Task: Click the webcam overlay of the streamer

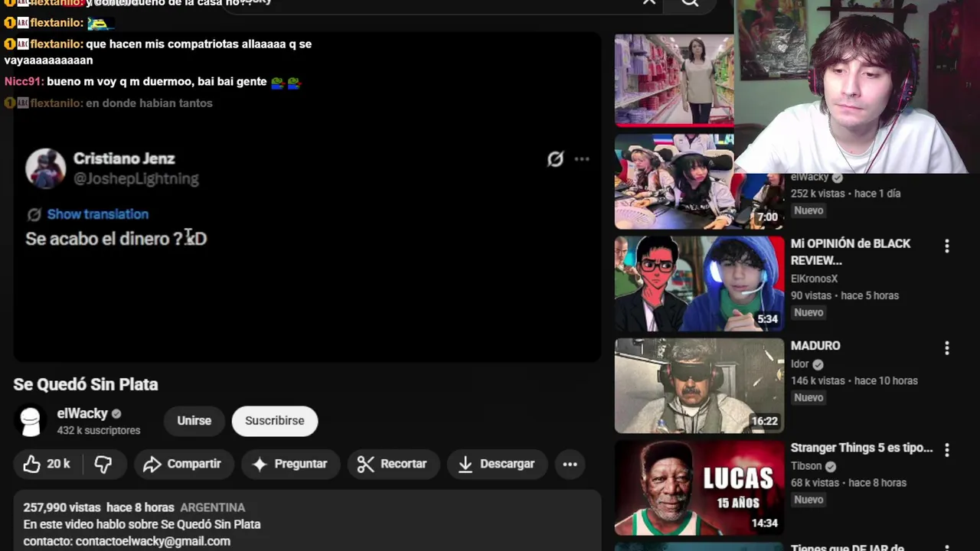Action: 857,86
